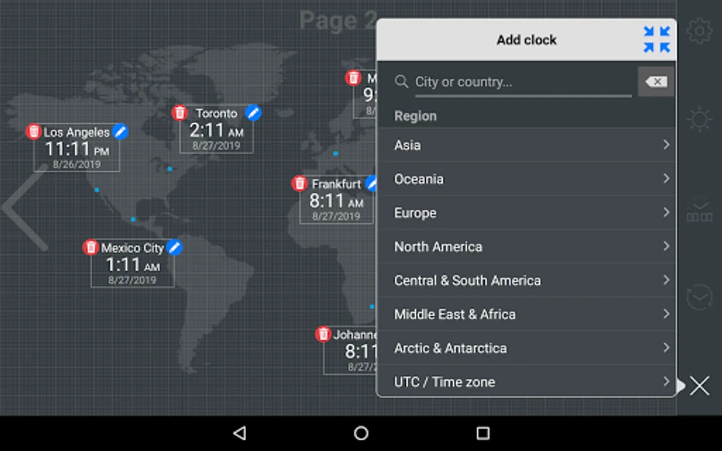Clear search text with backspace button

(x=656, y=82)
